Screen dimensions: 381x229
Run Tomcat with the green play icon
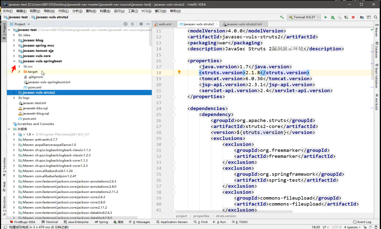click(326, 17)
